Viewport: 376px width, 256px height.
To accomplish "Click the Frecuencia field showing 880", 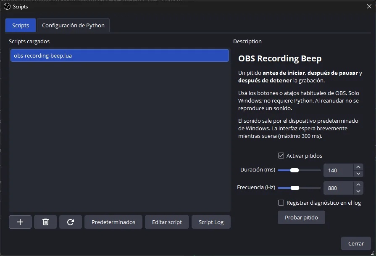I will 338,188.
